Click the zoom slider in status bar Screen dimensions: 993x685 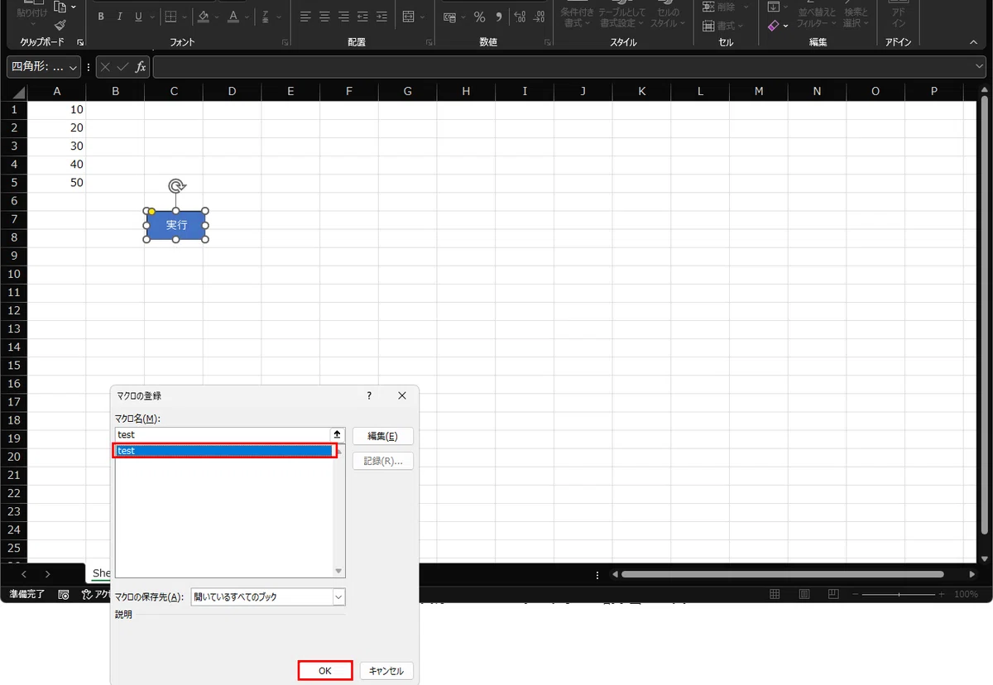898,594
